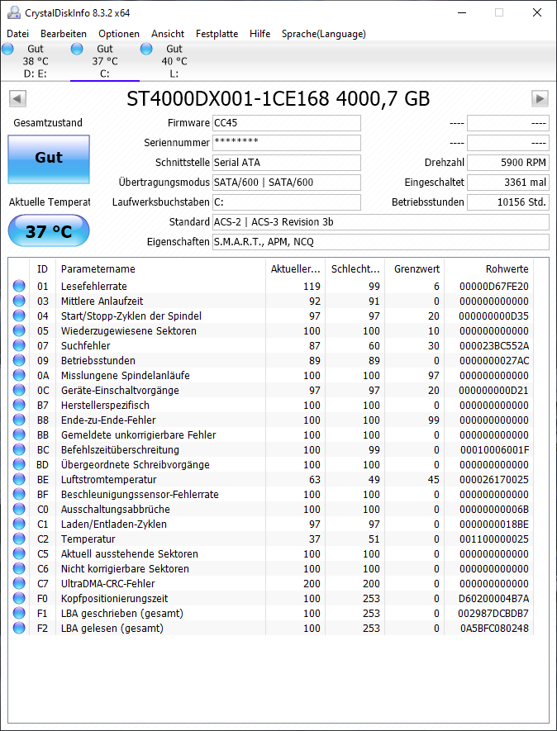The width and height of the screenshot is (557, 731).
Task: Select the Beschleunigungssensor-Fehlerrate row
Action: pos(271,495)
